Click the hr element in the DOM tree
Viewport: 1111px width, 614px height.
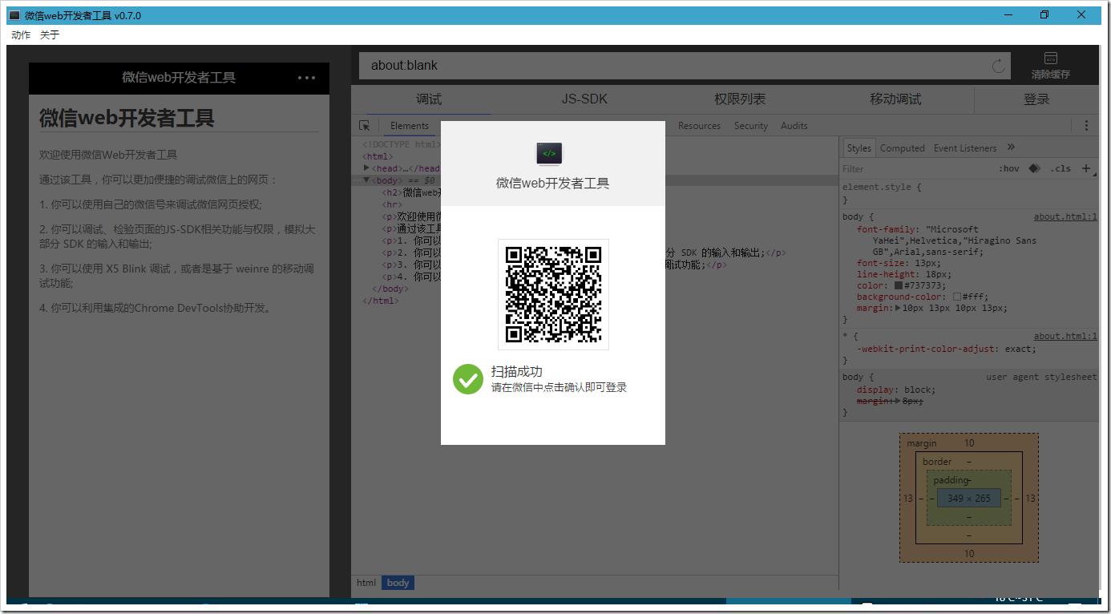[393, 204]
